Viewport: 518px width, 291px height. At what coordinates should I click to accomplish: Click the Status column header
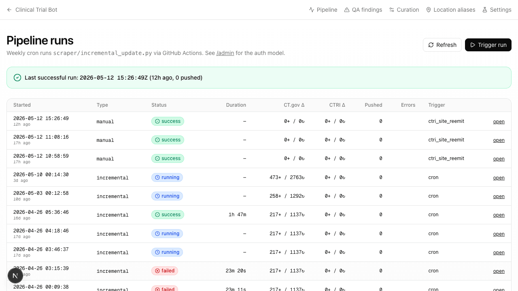click(159, 105)
